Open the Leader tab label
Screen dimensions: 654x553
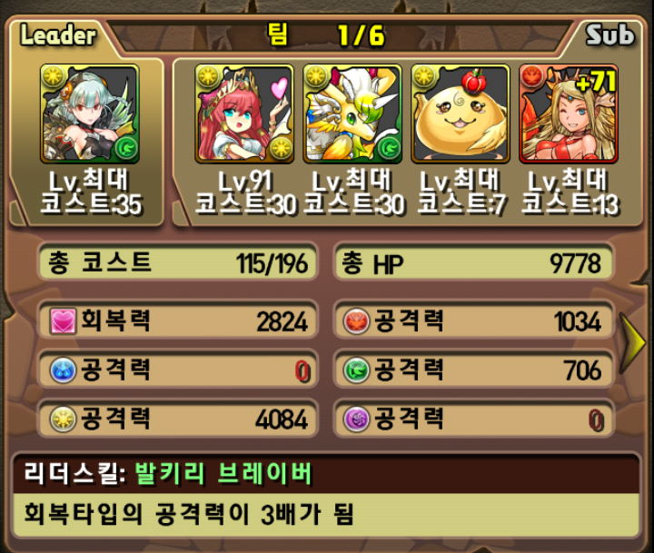point(58,35)
